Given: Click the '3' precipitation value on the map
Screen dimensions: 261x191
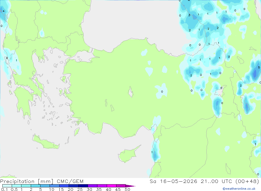Looking at the screenshot, I should click(189, 15).
